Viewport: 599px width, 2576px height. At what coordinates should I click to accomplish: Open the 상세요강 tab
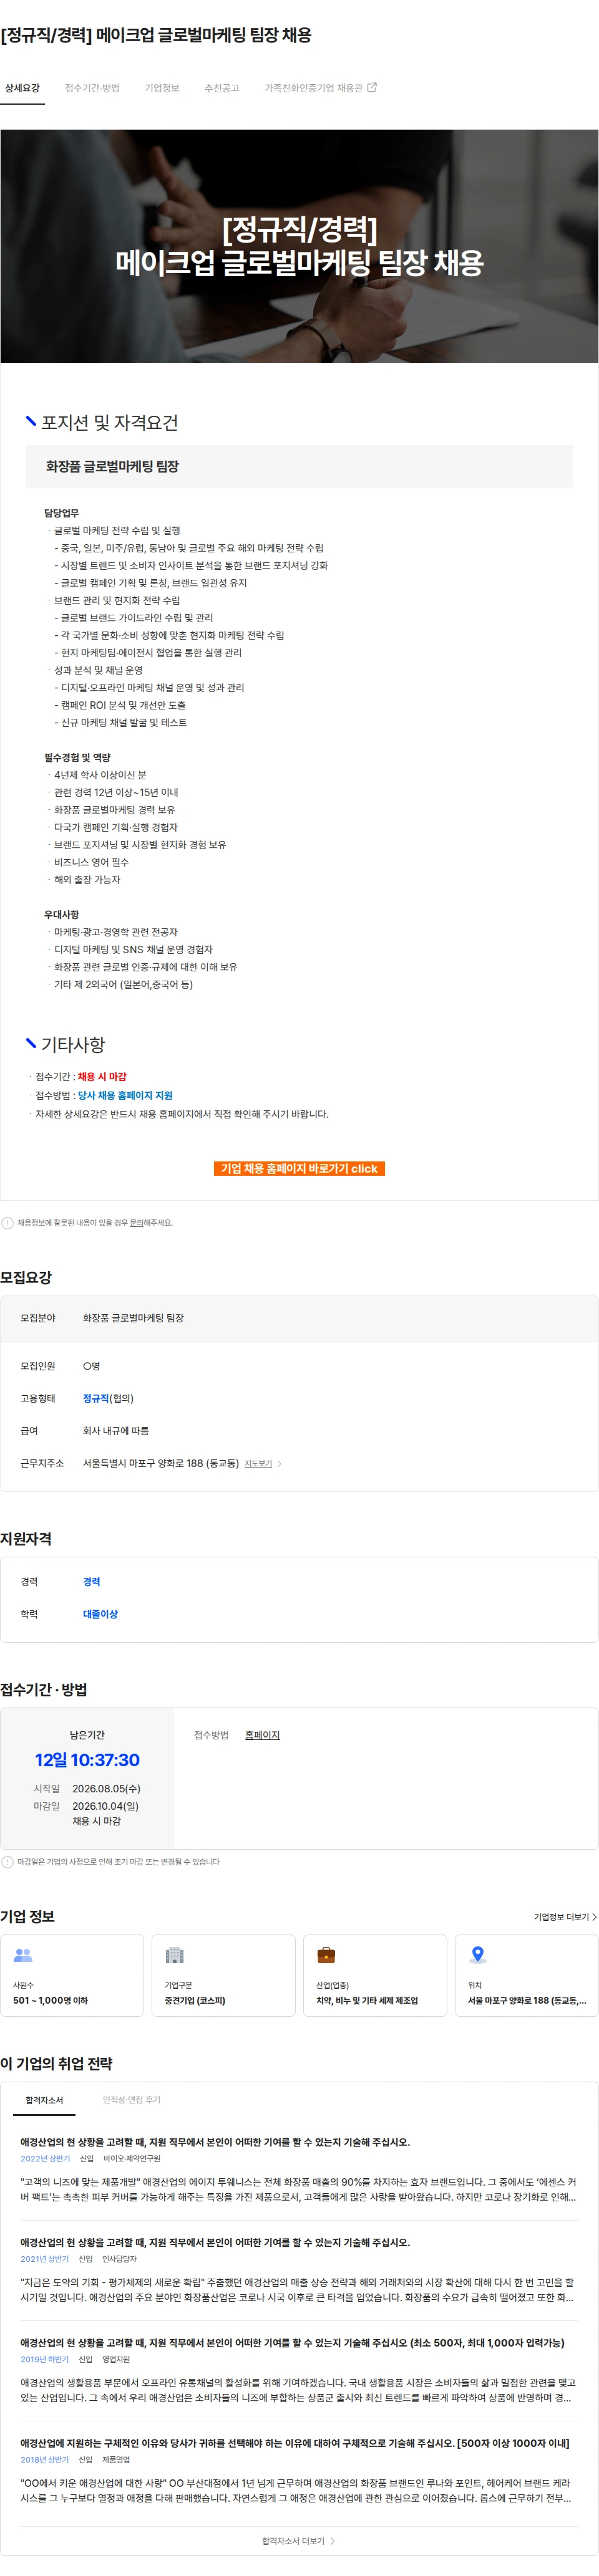[x=22, y=88]
